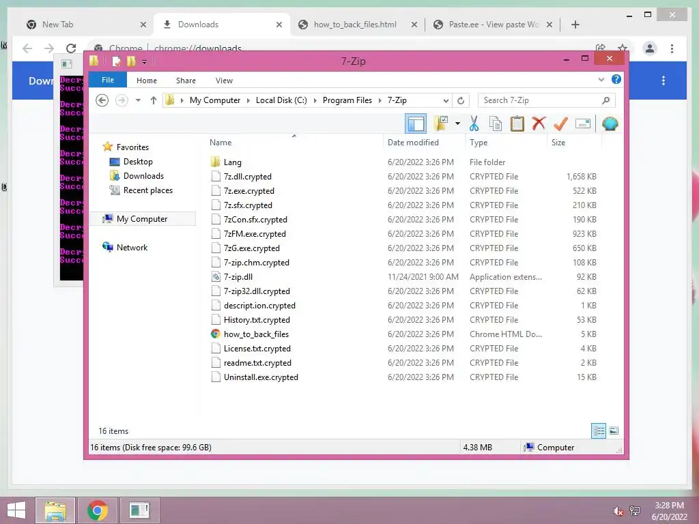Click My Computer breadcrumb segment
Screen dimensions: 699x524
(x=215, y=100)
